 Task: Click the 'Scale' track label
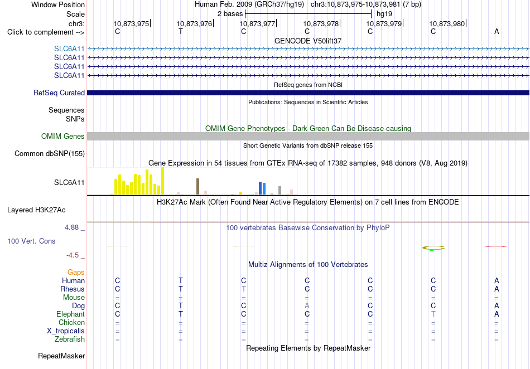pos(75,14)
